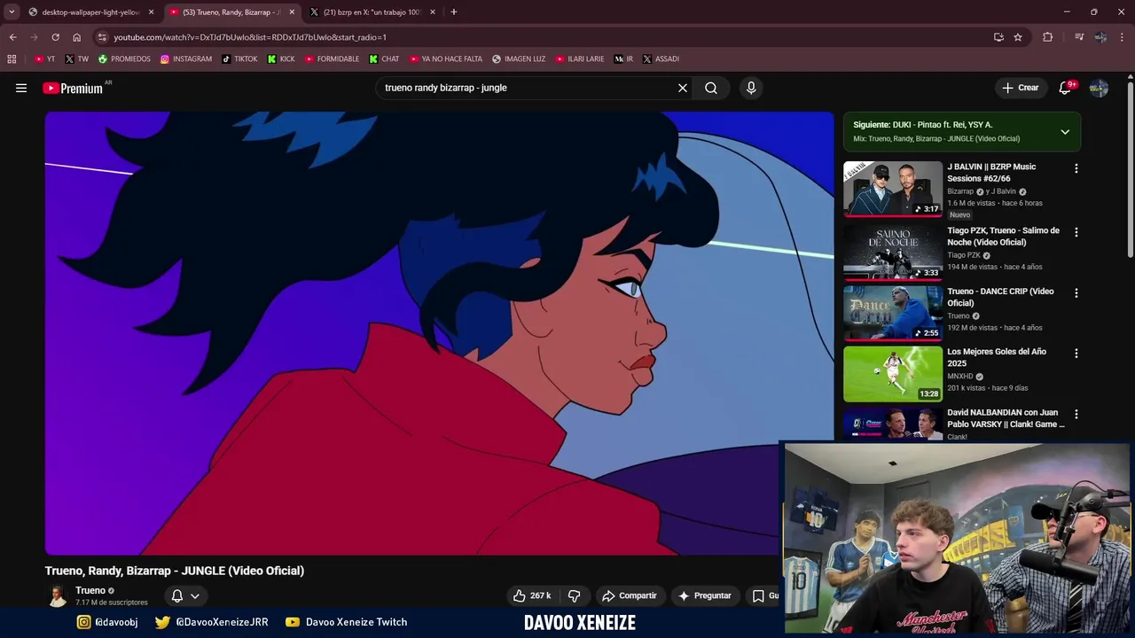Open the YT bookmark

click(44, 58)
